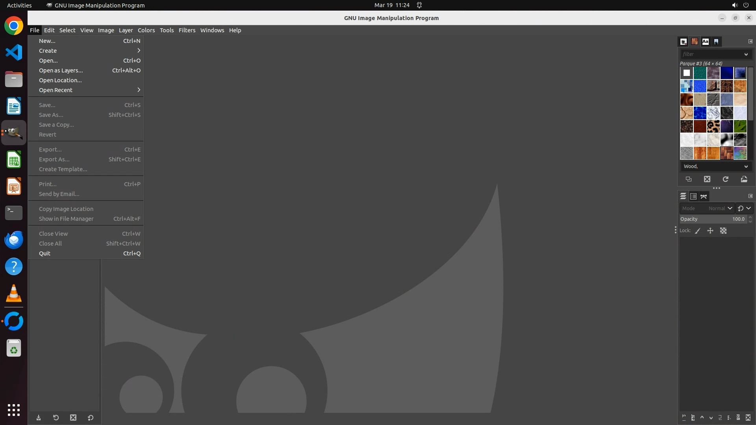
Task: Toggle the lock pixels brush icon
Action: pos(698,231)
